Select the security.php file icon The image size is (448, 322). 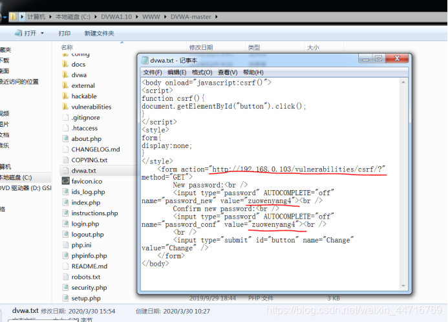point(65,288)
